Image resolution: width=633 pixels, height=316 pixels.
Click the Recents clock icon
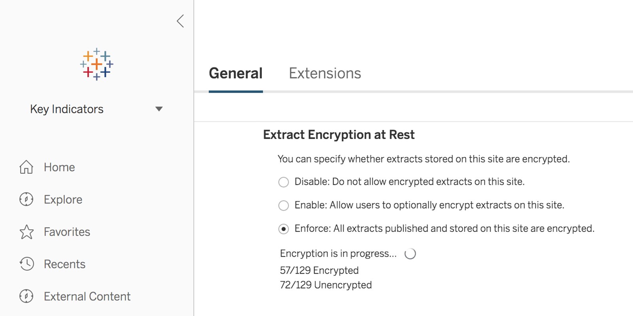coord(27,264)
